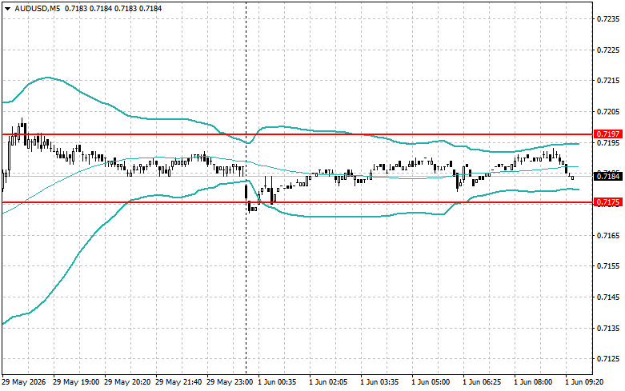Click the 0.7215 price axis label

click(x=609, y=81)
